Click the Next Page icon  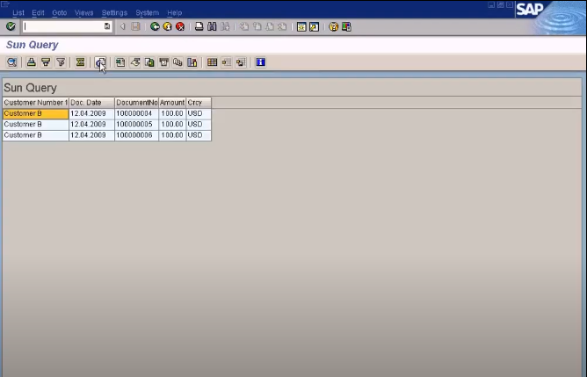point(270,26)
